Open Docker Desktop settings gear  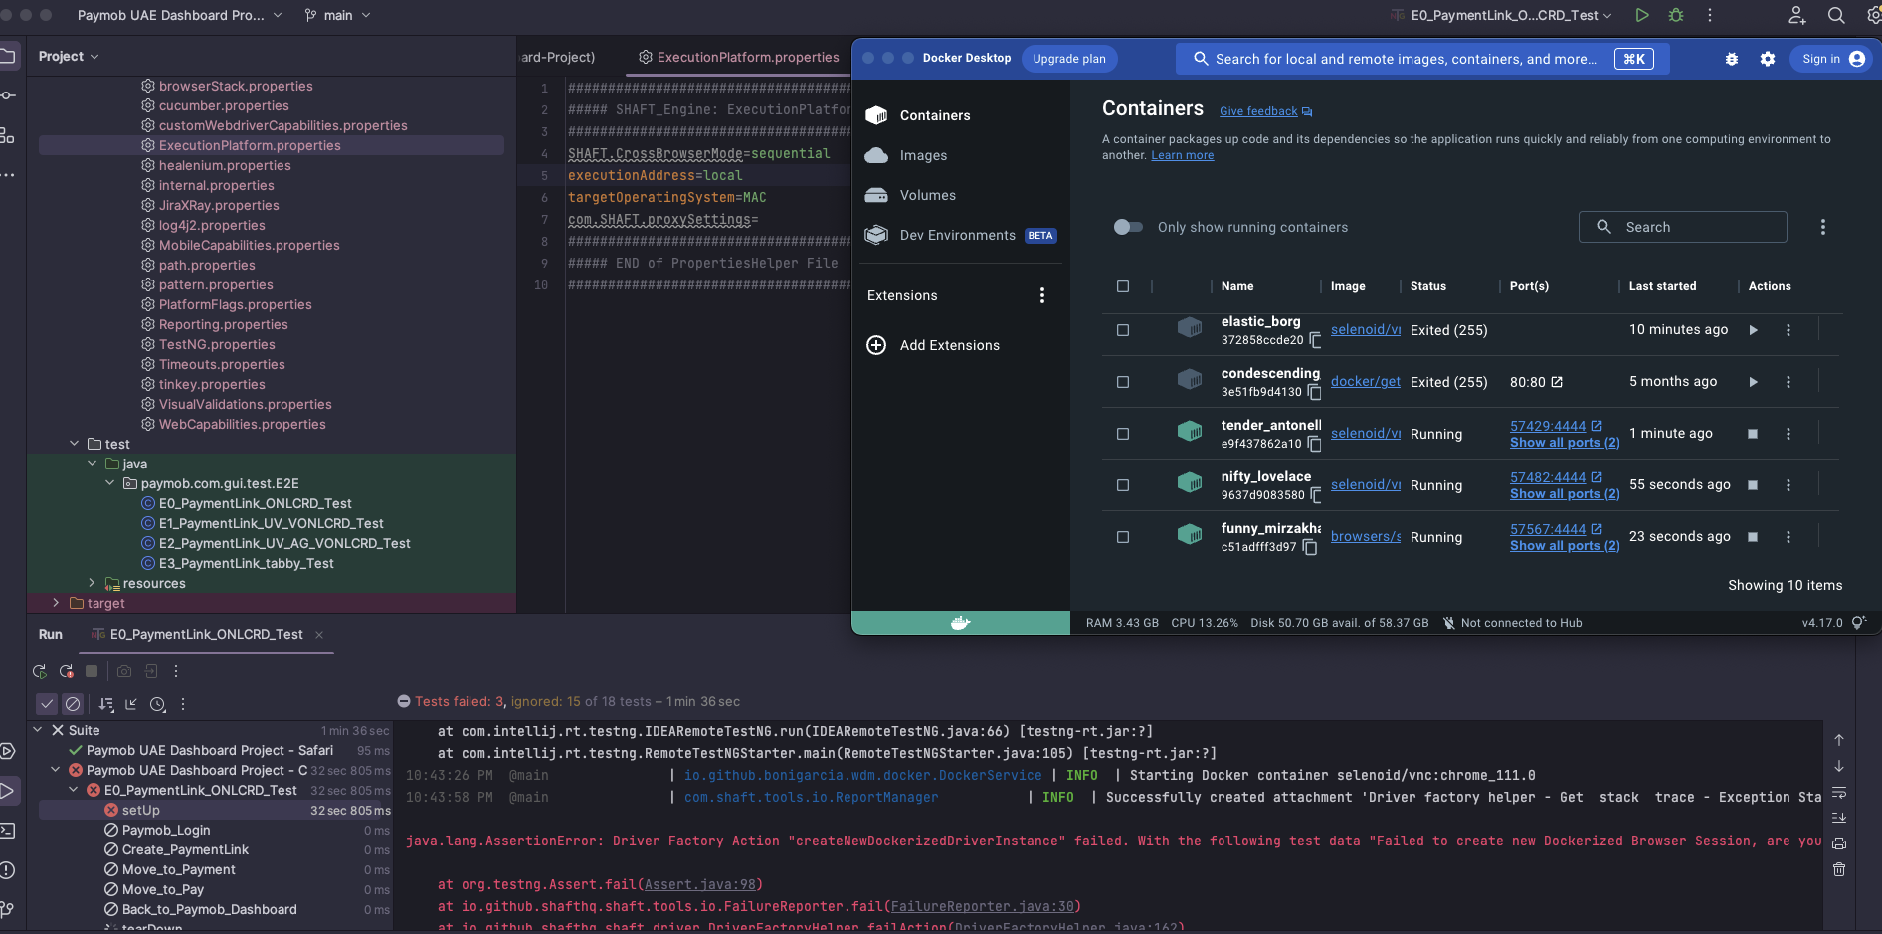pos(1768,59)
